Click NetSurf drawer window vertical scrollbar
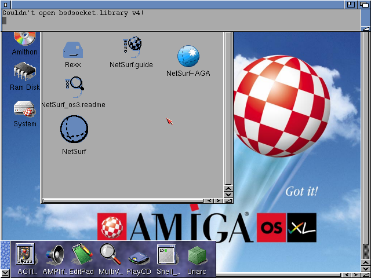The width and height of the screenshot is (371, 278). (228, 108)
